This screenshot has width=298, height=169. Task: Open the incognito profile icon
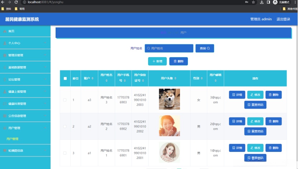pyautogui.click(x=275, y=2)
